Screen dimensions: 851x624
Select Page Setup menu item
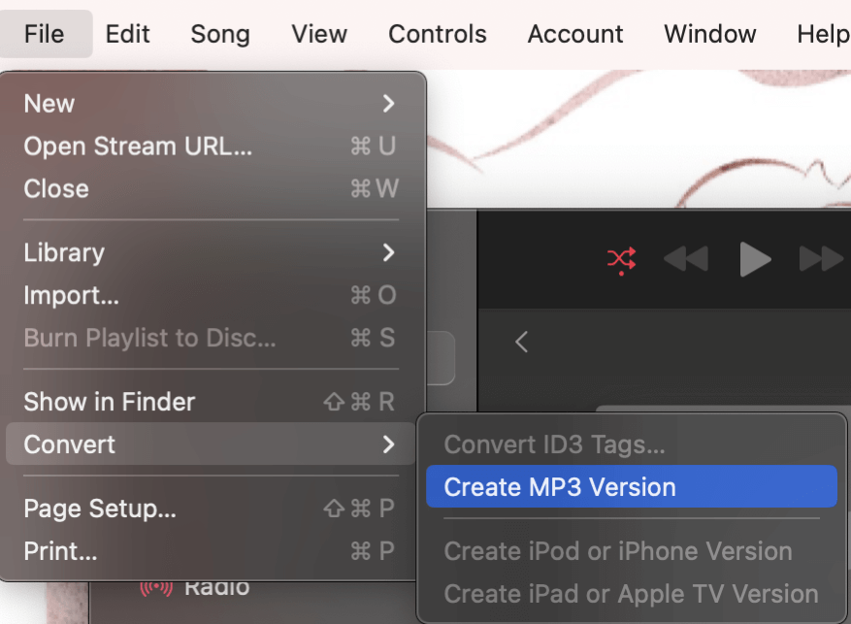pos(100,509)
